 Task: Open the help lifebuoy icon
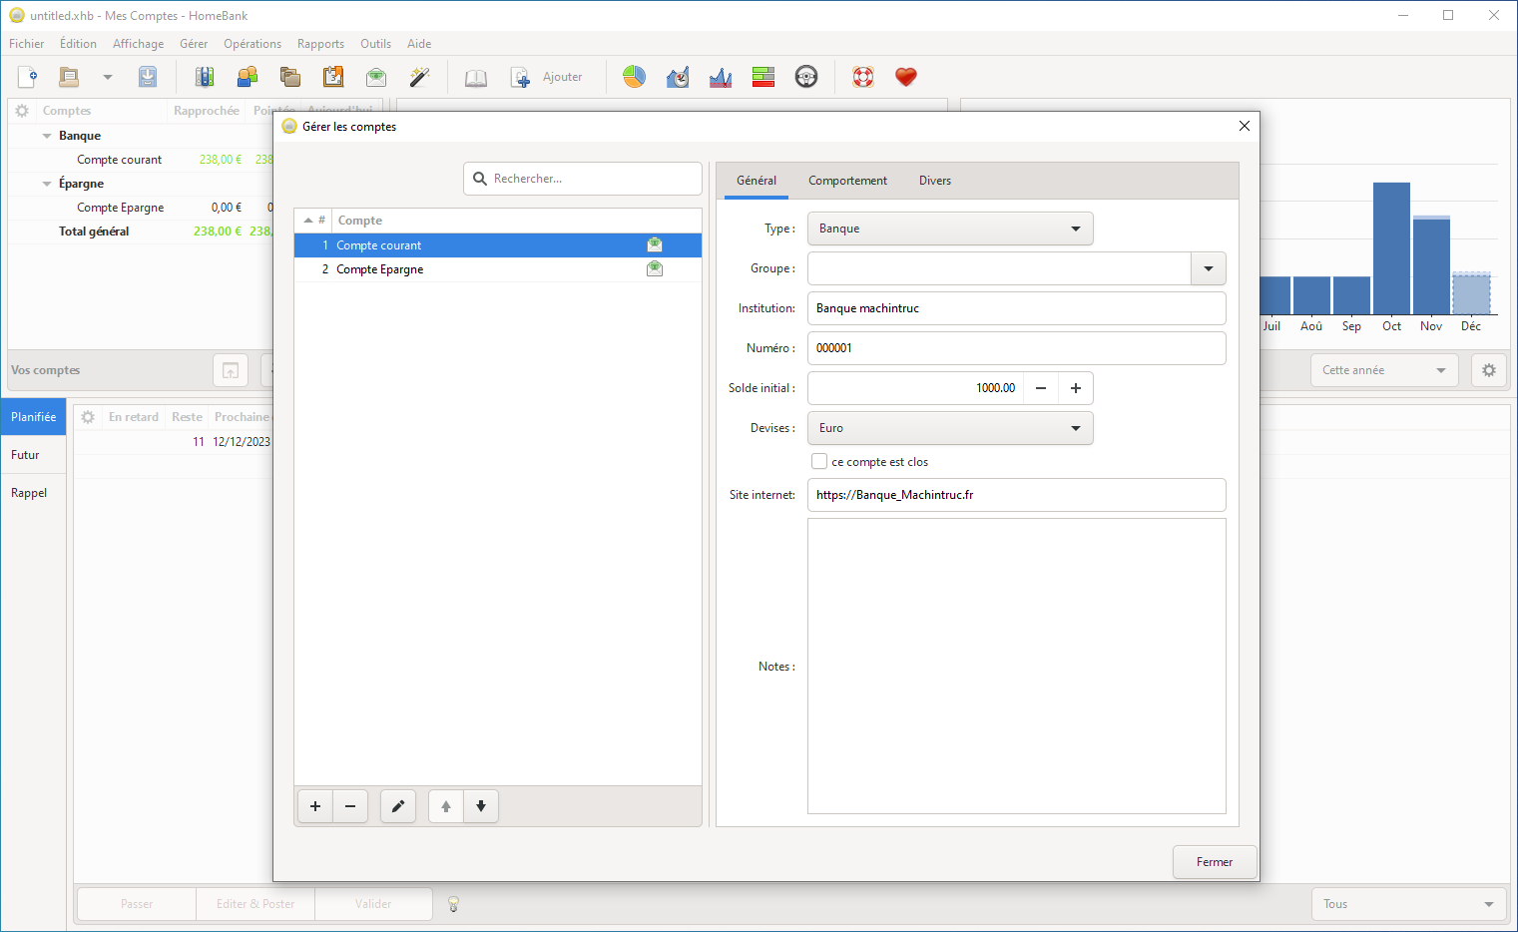pos(863,77)
